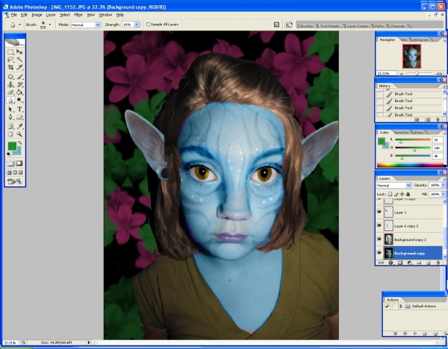This screenshot has width=448, height=349.
Task: Click the color spectrum ramp
Action: [x=411, y=165]
